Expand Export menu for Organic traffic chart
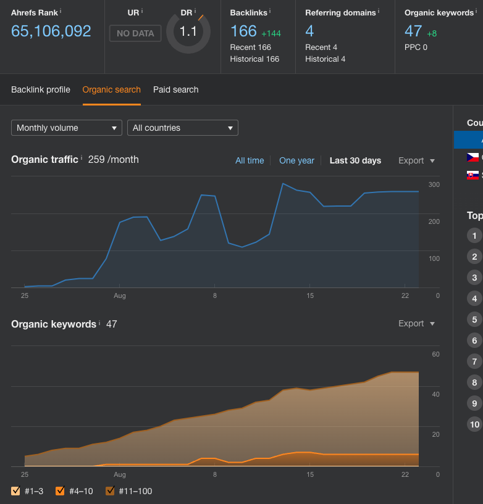This screenshot has height=504, width=483. [417, 160]
